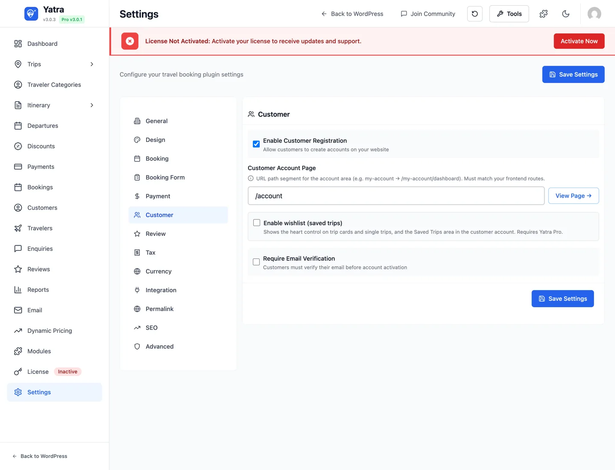Open Customers in sidebar menu

point(54,208)
